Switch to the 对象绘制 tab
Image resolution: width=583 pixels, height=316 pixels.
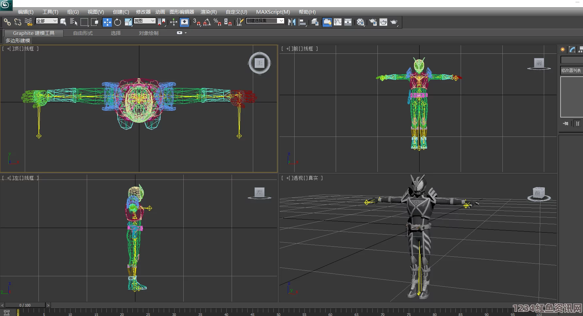pyautogui.click(x=148, y=33)
